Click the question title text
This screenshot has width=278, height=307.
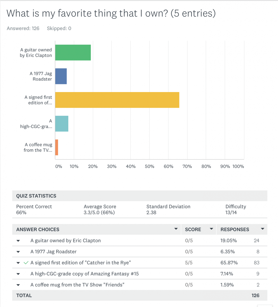[111, 13]
